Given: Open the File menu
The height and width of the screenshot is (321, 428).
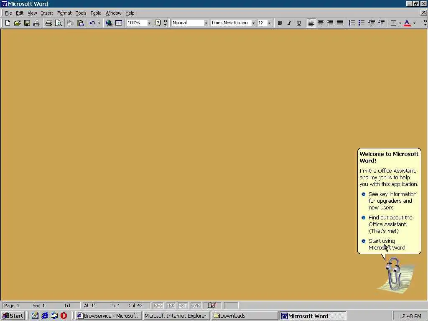Looking at the screenshot, I should [8, 13].
